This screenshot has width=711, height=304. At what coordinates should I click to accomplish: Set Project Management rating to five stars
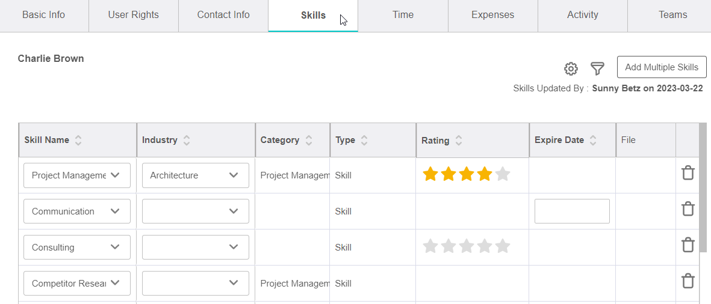(503, 174)
